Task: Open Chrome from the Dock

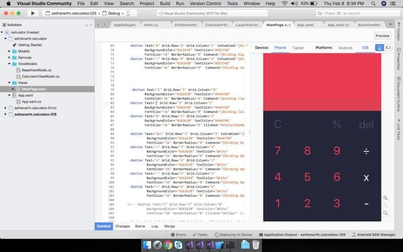Action: (168, 245)
